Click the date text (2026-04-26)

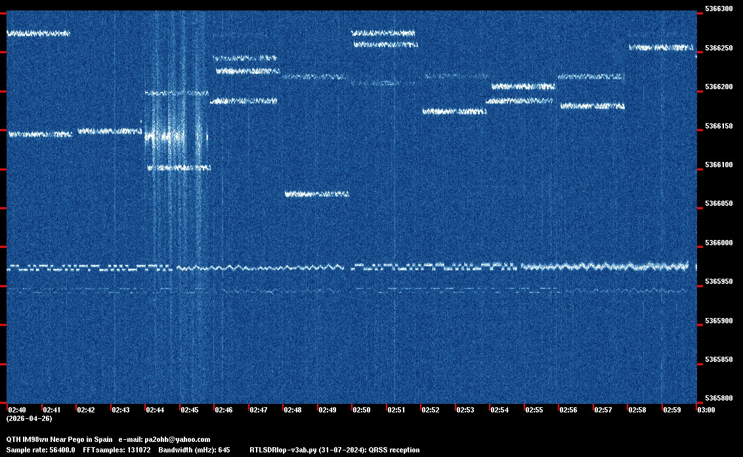click(29, 418)
